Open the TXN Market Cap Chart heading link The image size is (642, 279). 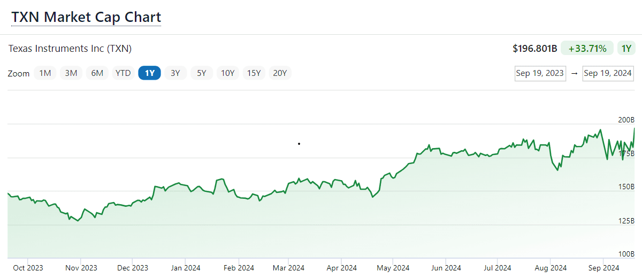tap(86, 17)
